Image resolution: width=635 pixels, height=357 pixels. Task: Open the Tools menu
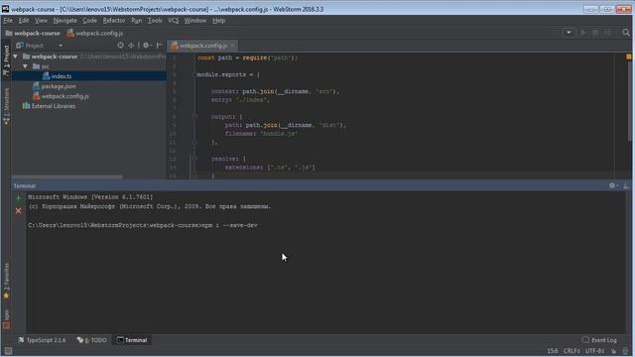click(x=155, y=20)
